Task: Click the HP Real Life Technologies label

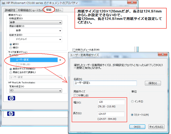Action: click(x=22, y=83)
